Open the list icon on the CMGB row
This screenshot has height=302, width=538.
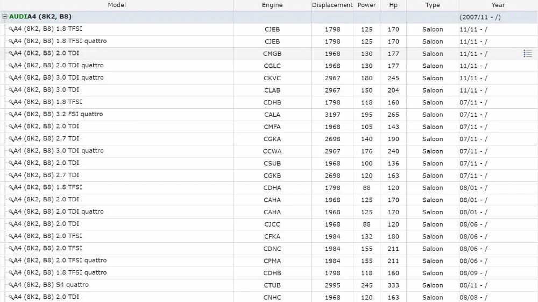(x=528, y=53)
